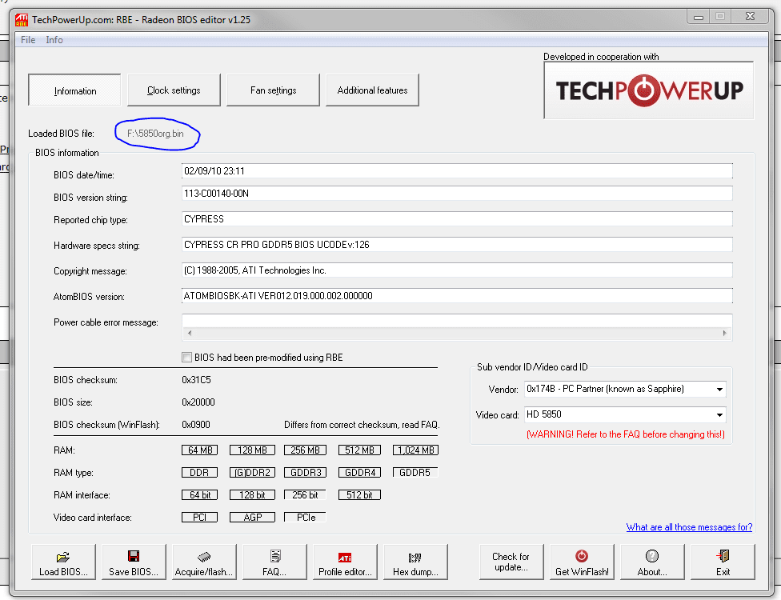Viewport: 781px width, 600px height.
Task: Click the RBE app icon in title bar
Action: point(22,20)
